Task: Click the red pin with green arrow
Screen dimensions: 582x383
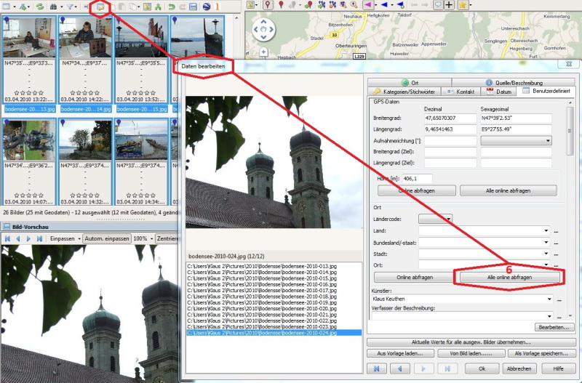Action: click(308, 5)
